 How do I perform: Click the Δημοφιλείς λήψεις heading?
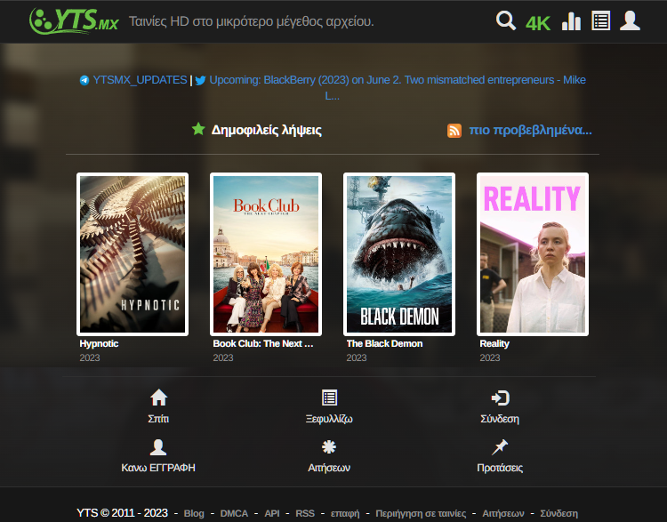click(x=266, y=130)
